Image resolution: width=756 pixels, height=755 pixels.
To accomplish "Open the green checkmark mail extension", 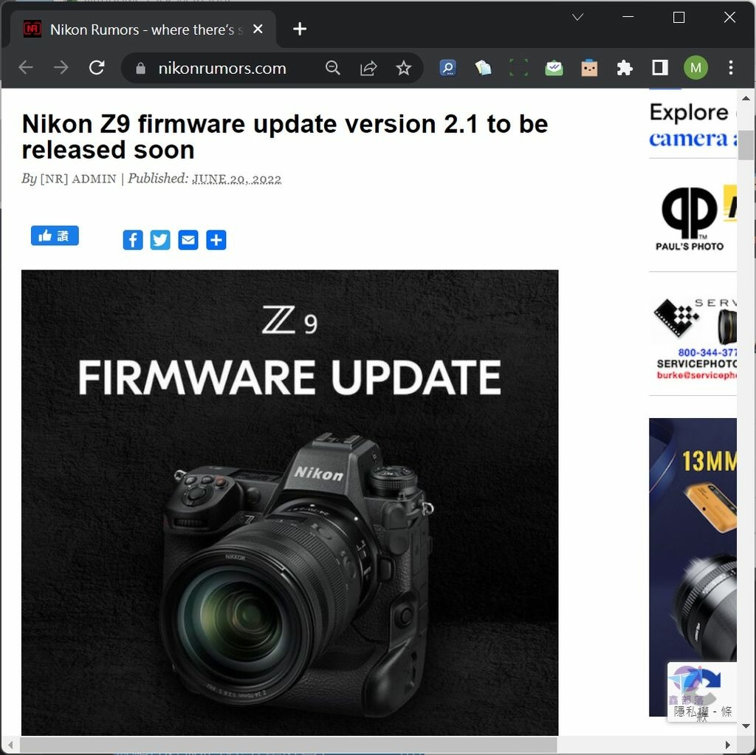I will point(554,68).
